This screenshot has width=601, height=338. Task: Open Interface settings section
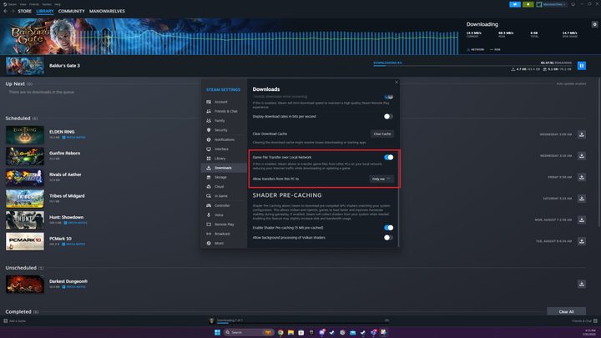pos(224,149)
